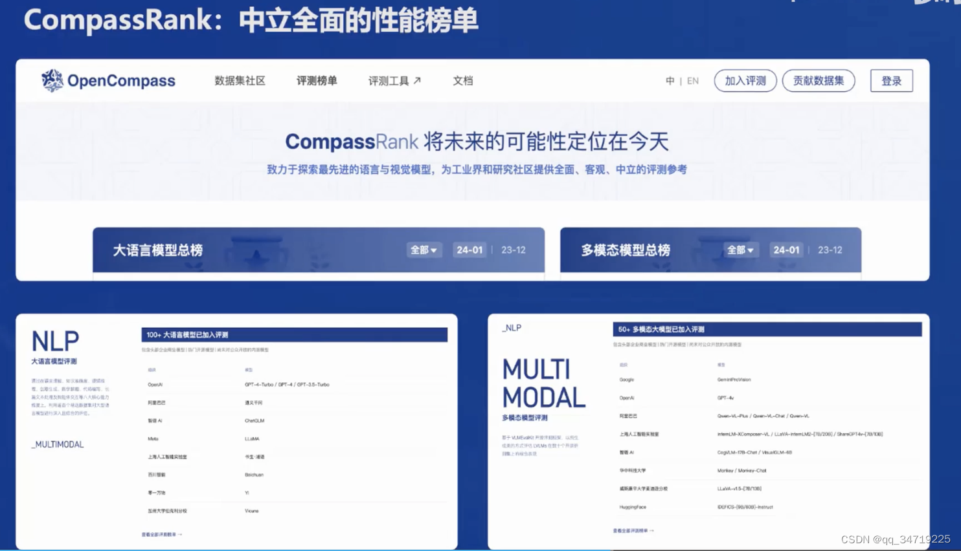The height and width of the screenshot is (551, 961).
Task: Click the 书生·浦语 model cell
Action: coord(254,457)
